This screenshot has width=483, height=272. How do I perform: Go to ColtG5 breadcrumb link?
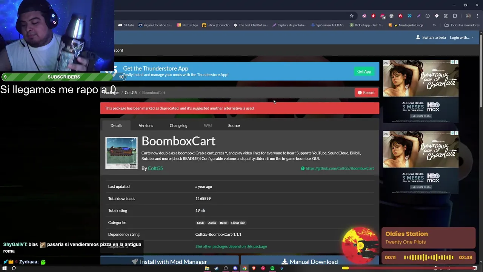pos(131,93)
